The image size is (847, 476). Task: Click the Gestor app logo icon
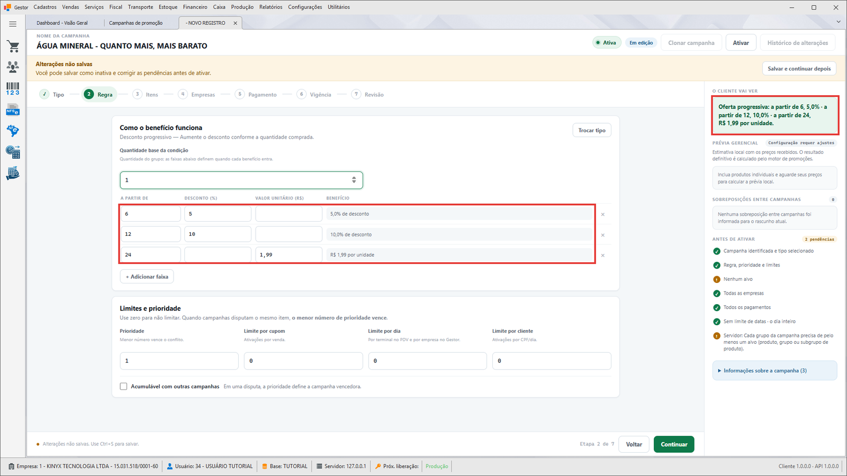7,7
